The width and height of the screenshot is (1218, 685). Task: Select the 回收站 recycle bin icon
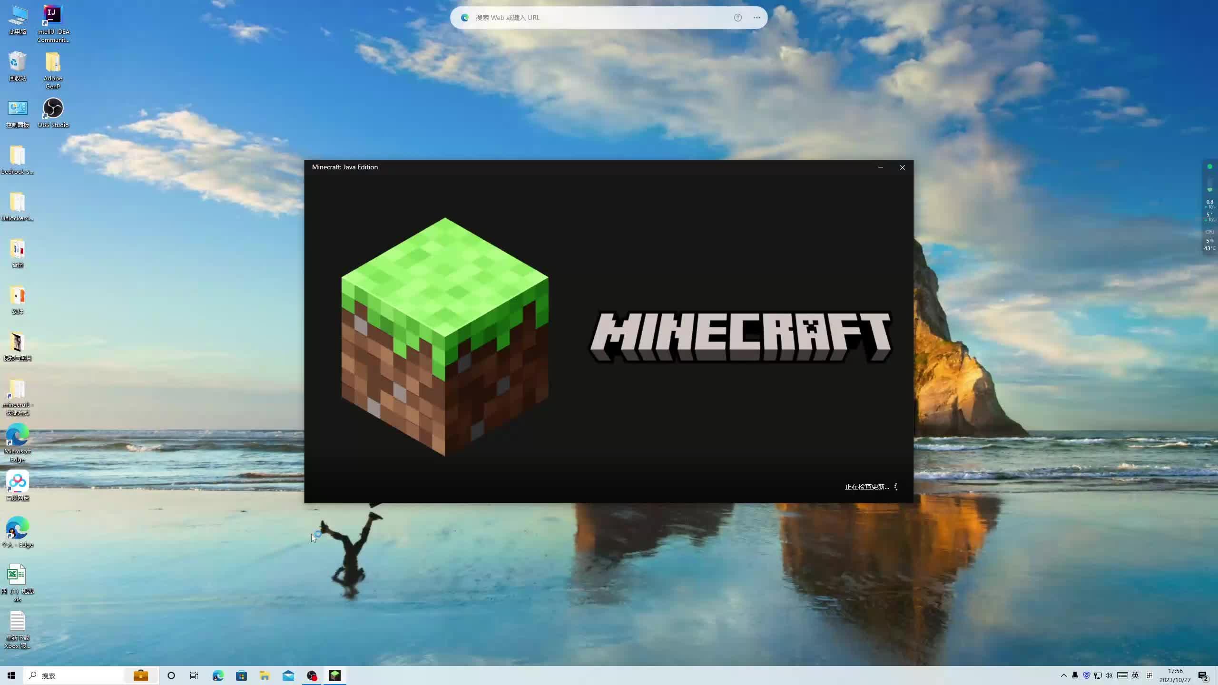point(18,67)
